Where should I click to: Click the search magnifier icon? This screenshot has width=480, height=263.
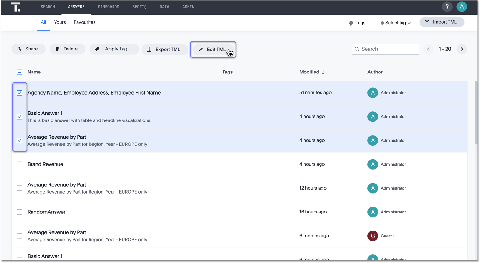tap(357, 49)
